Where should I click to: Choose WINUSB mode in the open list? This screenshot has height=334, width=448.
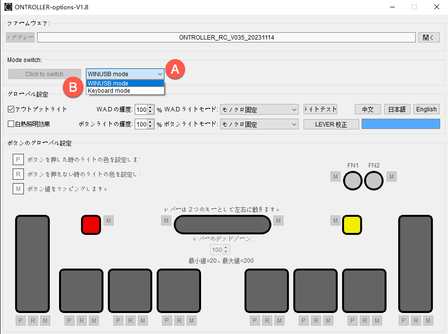click(125, 83)
